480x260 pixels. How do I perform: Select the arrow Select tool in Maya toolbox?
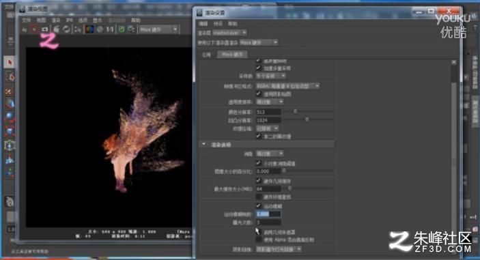pos(10,62)
